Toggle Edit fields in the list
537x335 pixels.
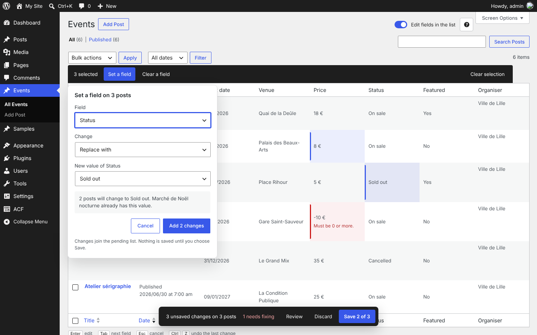(x=401, y=25)
